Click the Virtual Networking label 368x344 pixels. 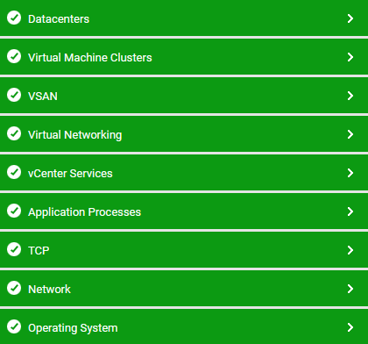(x=75, y=135)
